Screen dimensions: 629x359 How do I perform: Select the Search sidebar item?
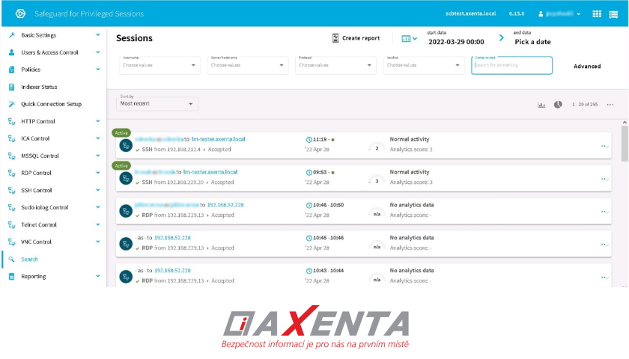[29, 260]
